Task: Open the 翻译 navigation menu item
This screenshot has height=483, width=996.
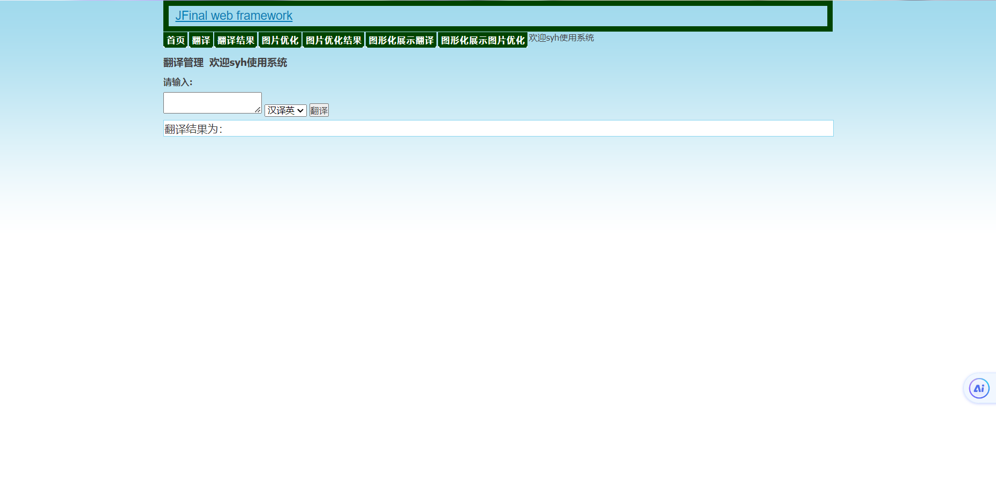Action: [x=201, y=40]
